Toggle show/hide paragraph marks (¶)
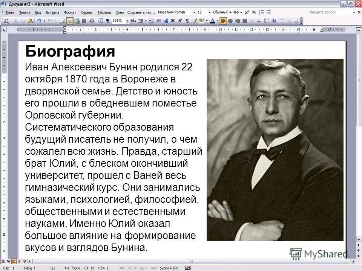362x271 pixels. pos(107,21)
